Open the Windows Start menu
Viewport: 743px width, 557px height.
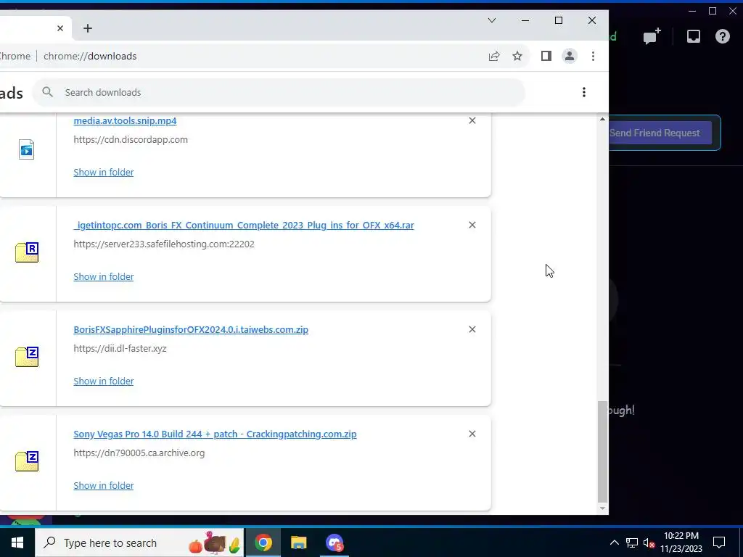click(17, 542)
